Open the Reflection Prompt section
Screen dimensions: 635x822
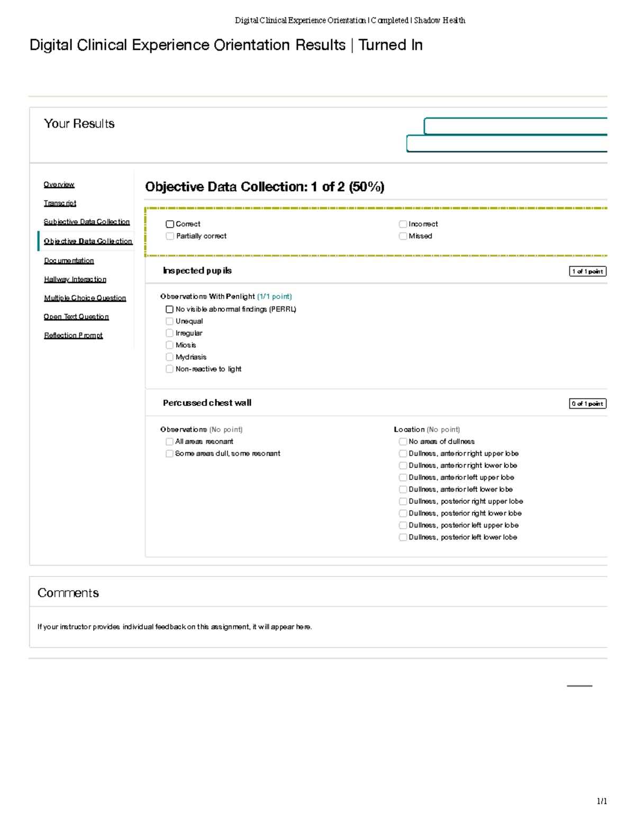click(x=73, y=336)
